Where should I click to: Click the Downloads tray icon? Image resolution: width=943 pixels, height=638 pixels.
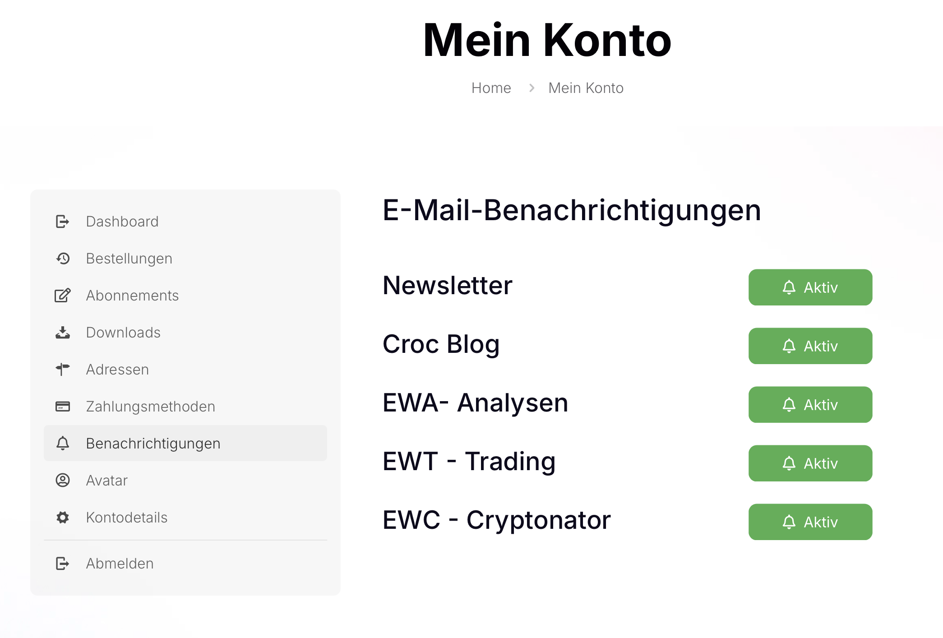[x=62, y=333]
